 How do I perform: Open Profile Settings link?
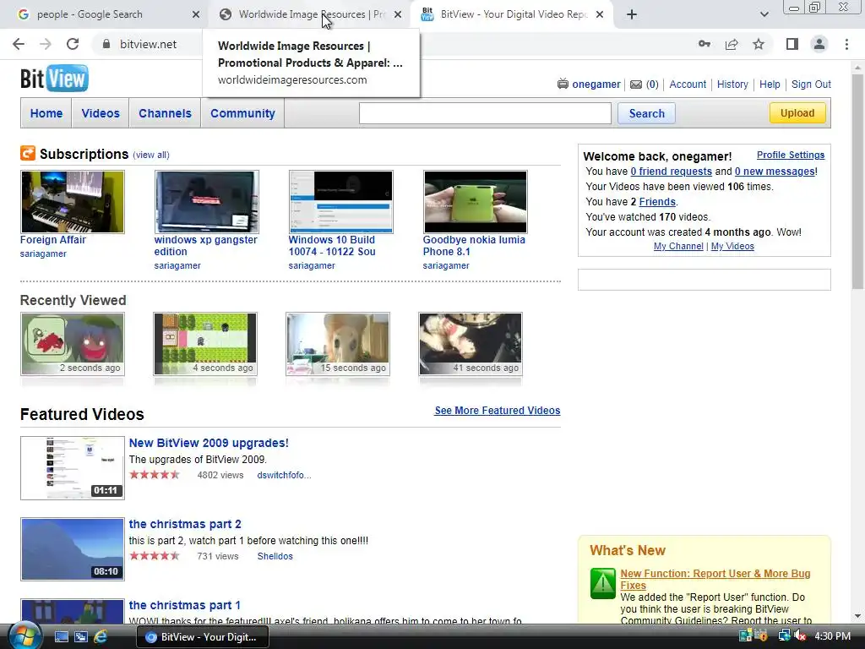click(x=791, y=155)
